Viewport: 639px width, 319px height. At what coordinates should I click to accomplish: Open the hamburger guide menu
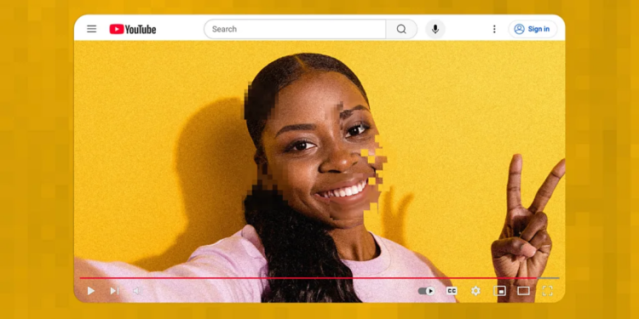tap(92, 29)
